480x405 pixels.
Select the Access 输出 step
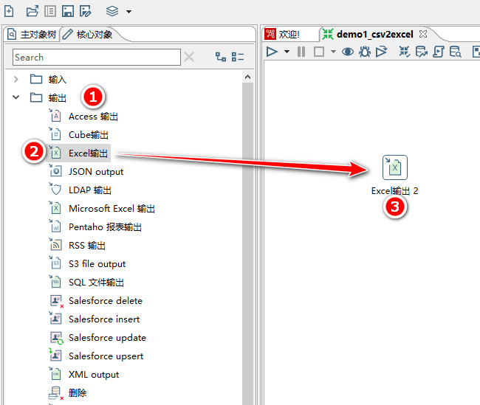tap(93, 117)
